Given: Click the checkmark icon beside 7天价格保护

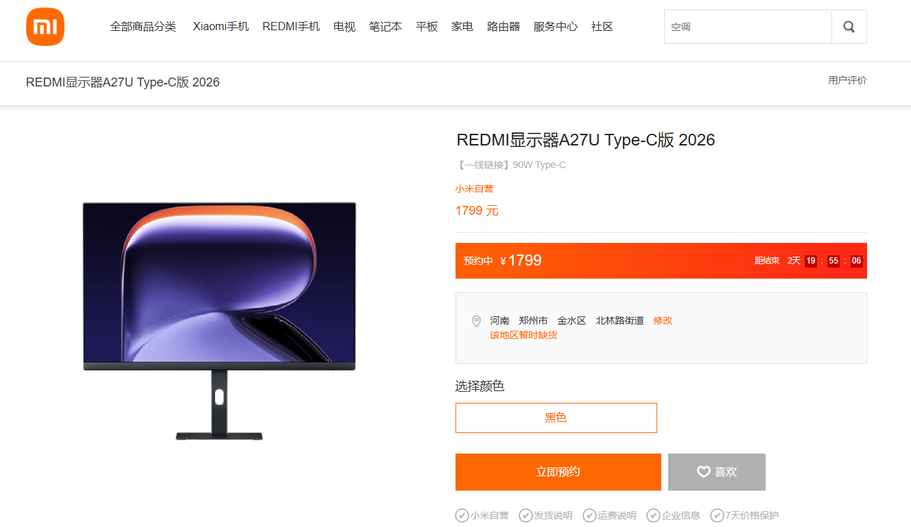Looking at the screenshot, I should point(717,515).
